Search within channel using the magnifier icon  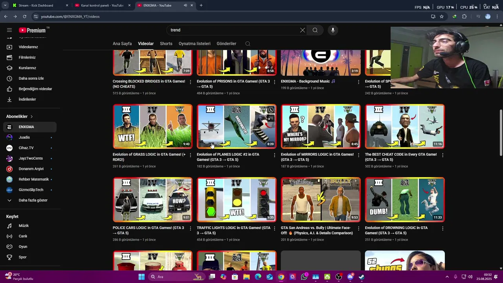point(248,44)
